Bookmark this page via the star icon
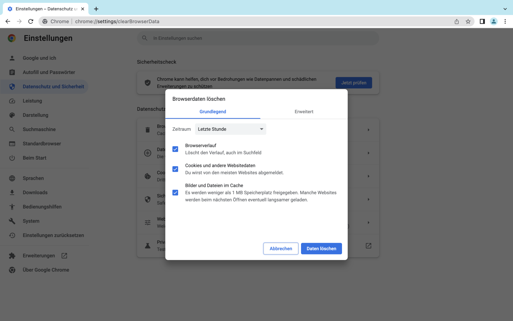Viewport: 513px width, 321px height. click(468, 21)
